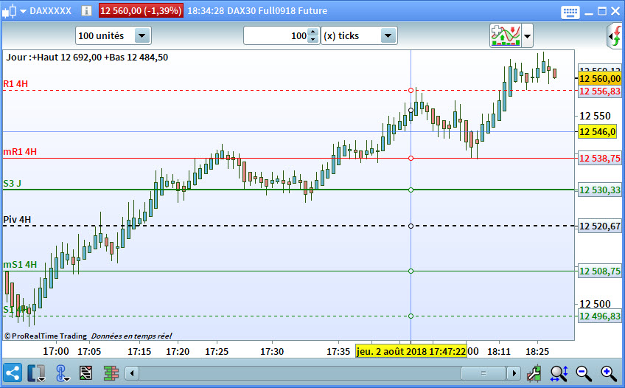This screenshot has width=625, height=388.
Task: Click the green marker on S3 J line
Action: click(x=411, y=190)
